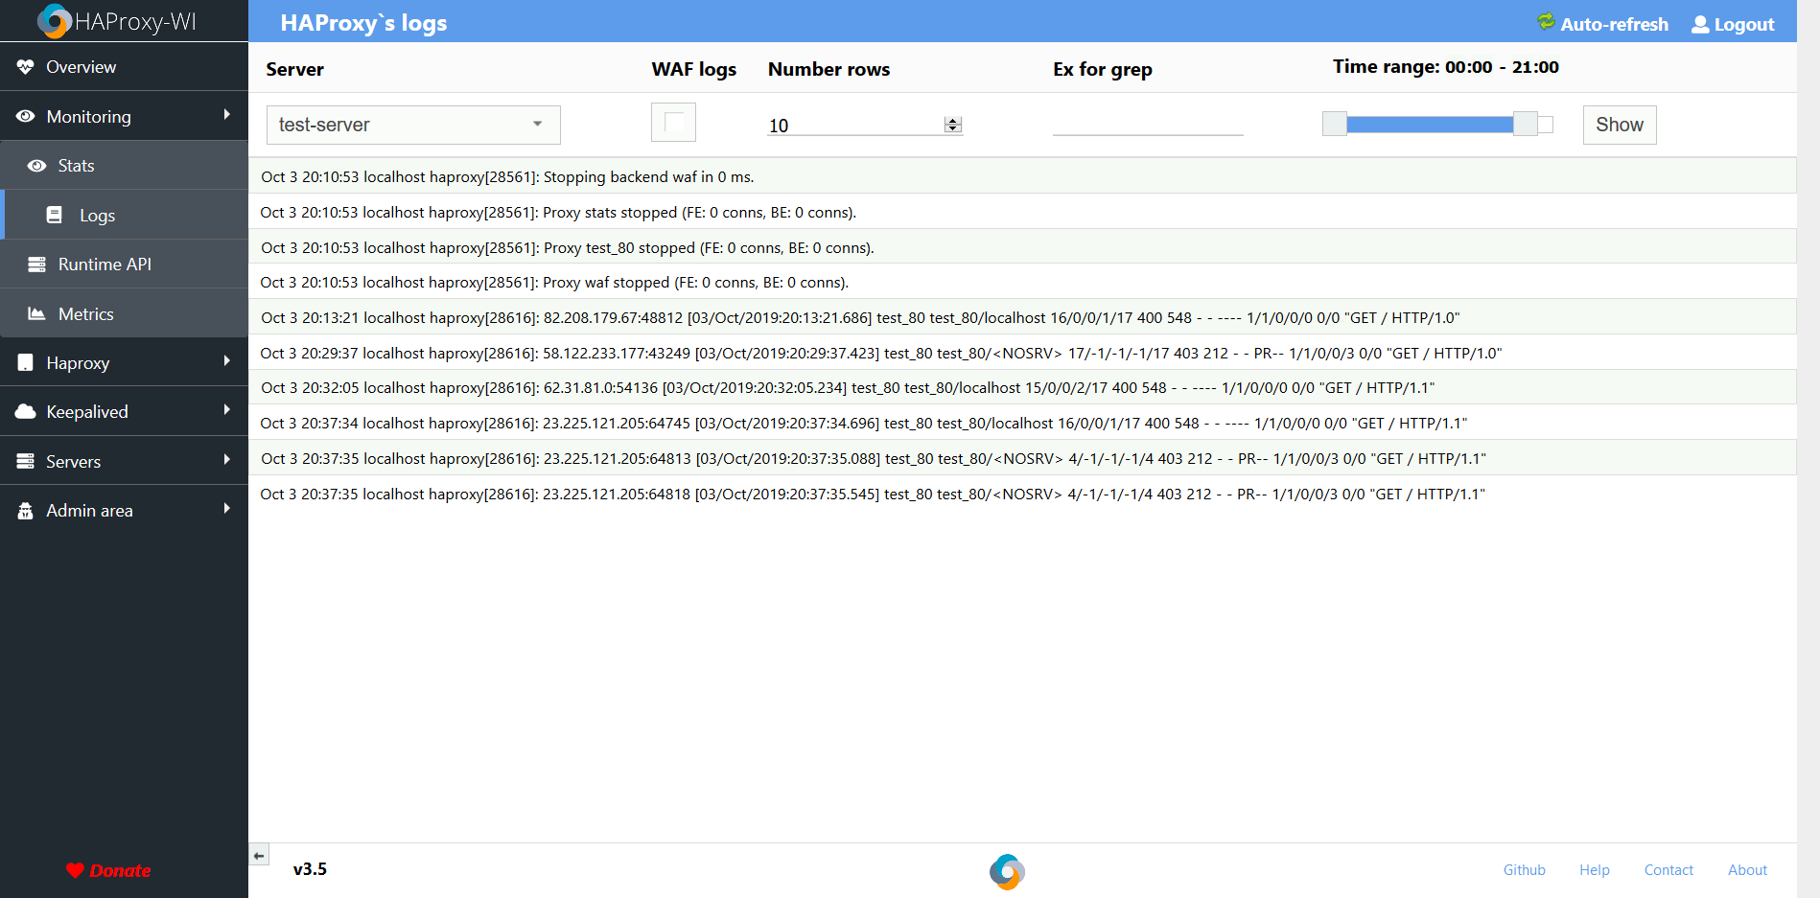Click the Overview heart icon
The width and height of the screenshot is (1820, 898).
point(26,67)
